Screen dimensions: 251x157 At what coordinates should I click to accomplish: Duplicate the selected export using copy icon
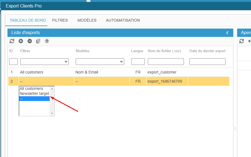pos(38,41)
